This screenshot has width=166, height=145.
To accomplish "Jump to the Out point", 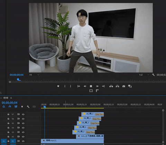I will click(x=103, y=86).
